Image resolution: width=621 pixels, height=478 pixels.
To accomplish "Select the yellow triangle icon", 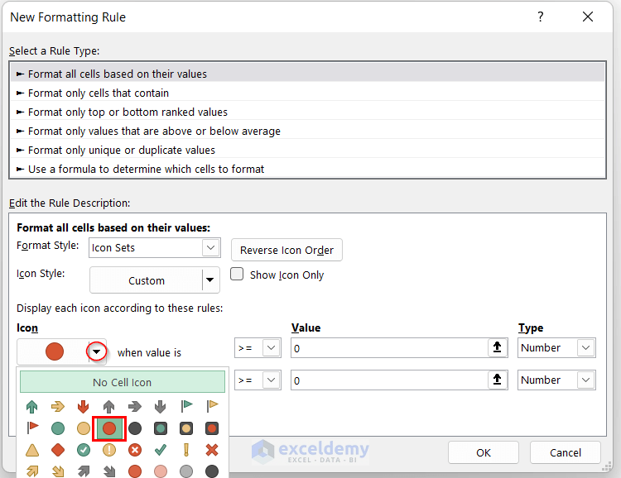I will point(32,450).
